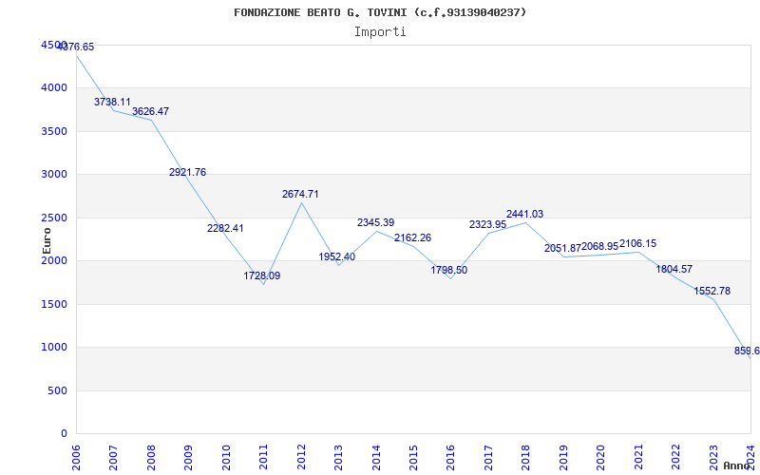
Task: Click the x-axis year 2023
Action: point(713,458)
